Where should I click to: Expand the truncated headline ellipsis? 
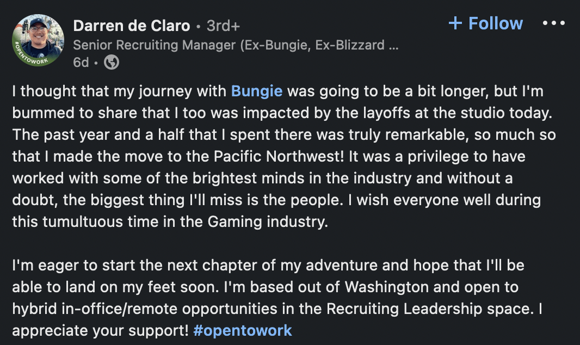point(393,46)
